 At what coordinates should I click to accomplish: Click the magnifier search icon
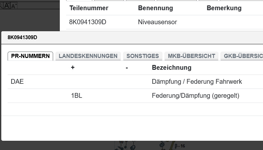[1, 6]
